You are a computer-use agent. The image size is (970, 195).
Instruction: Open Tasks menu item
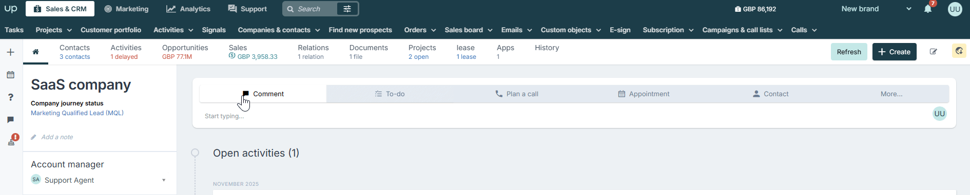pyautogui.click(x=14, y=30)
